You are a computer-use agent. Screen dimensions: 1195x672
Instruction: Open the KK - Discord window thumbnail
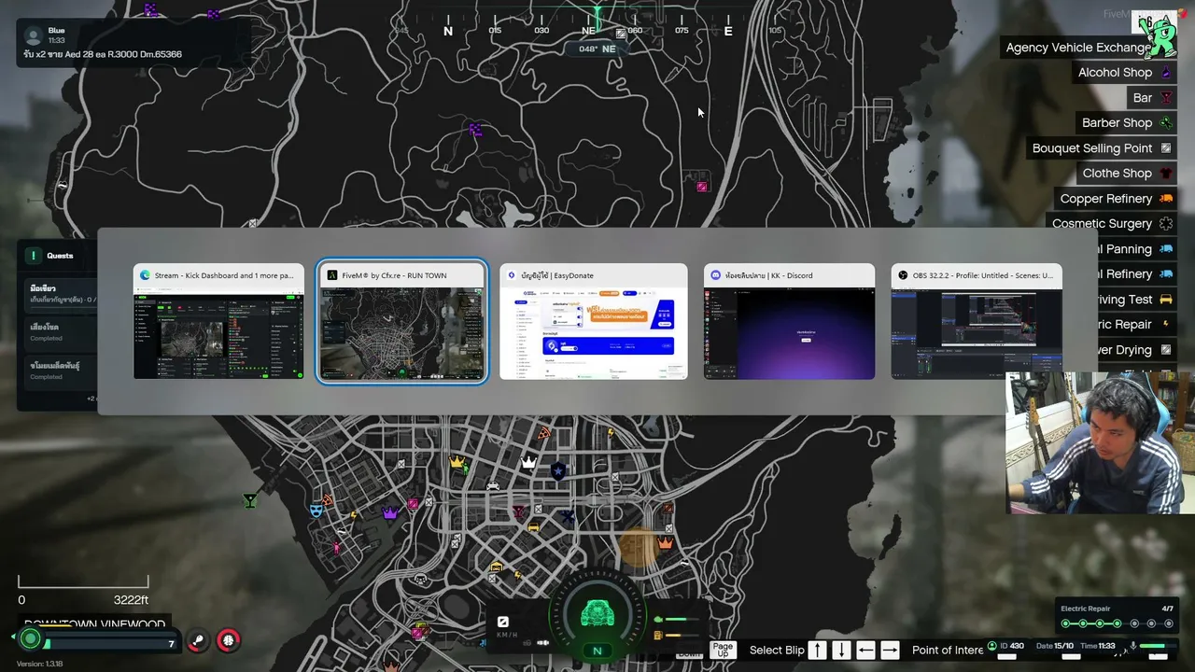point(789,322)
